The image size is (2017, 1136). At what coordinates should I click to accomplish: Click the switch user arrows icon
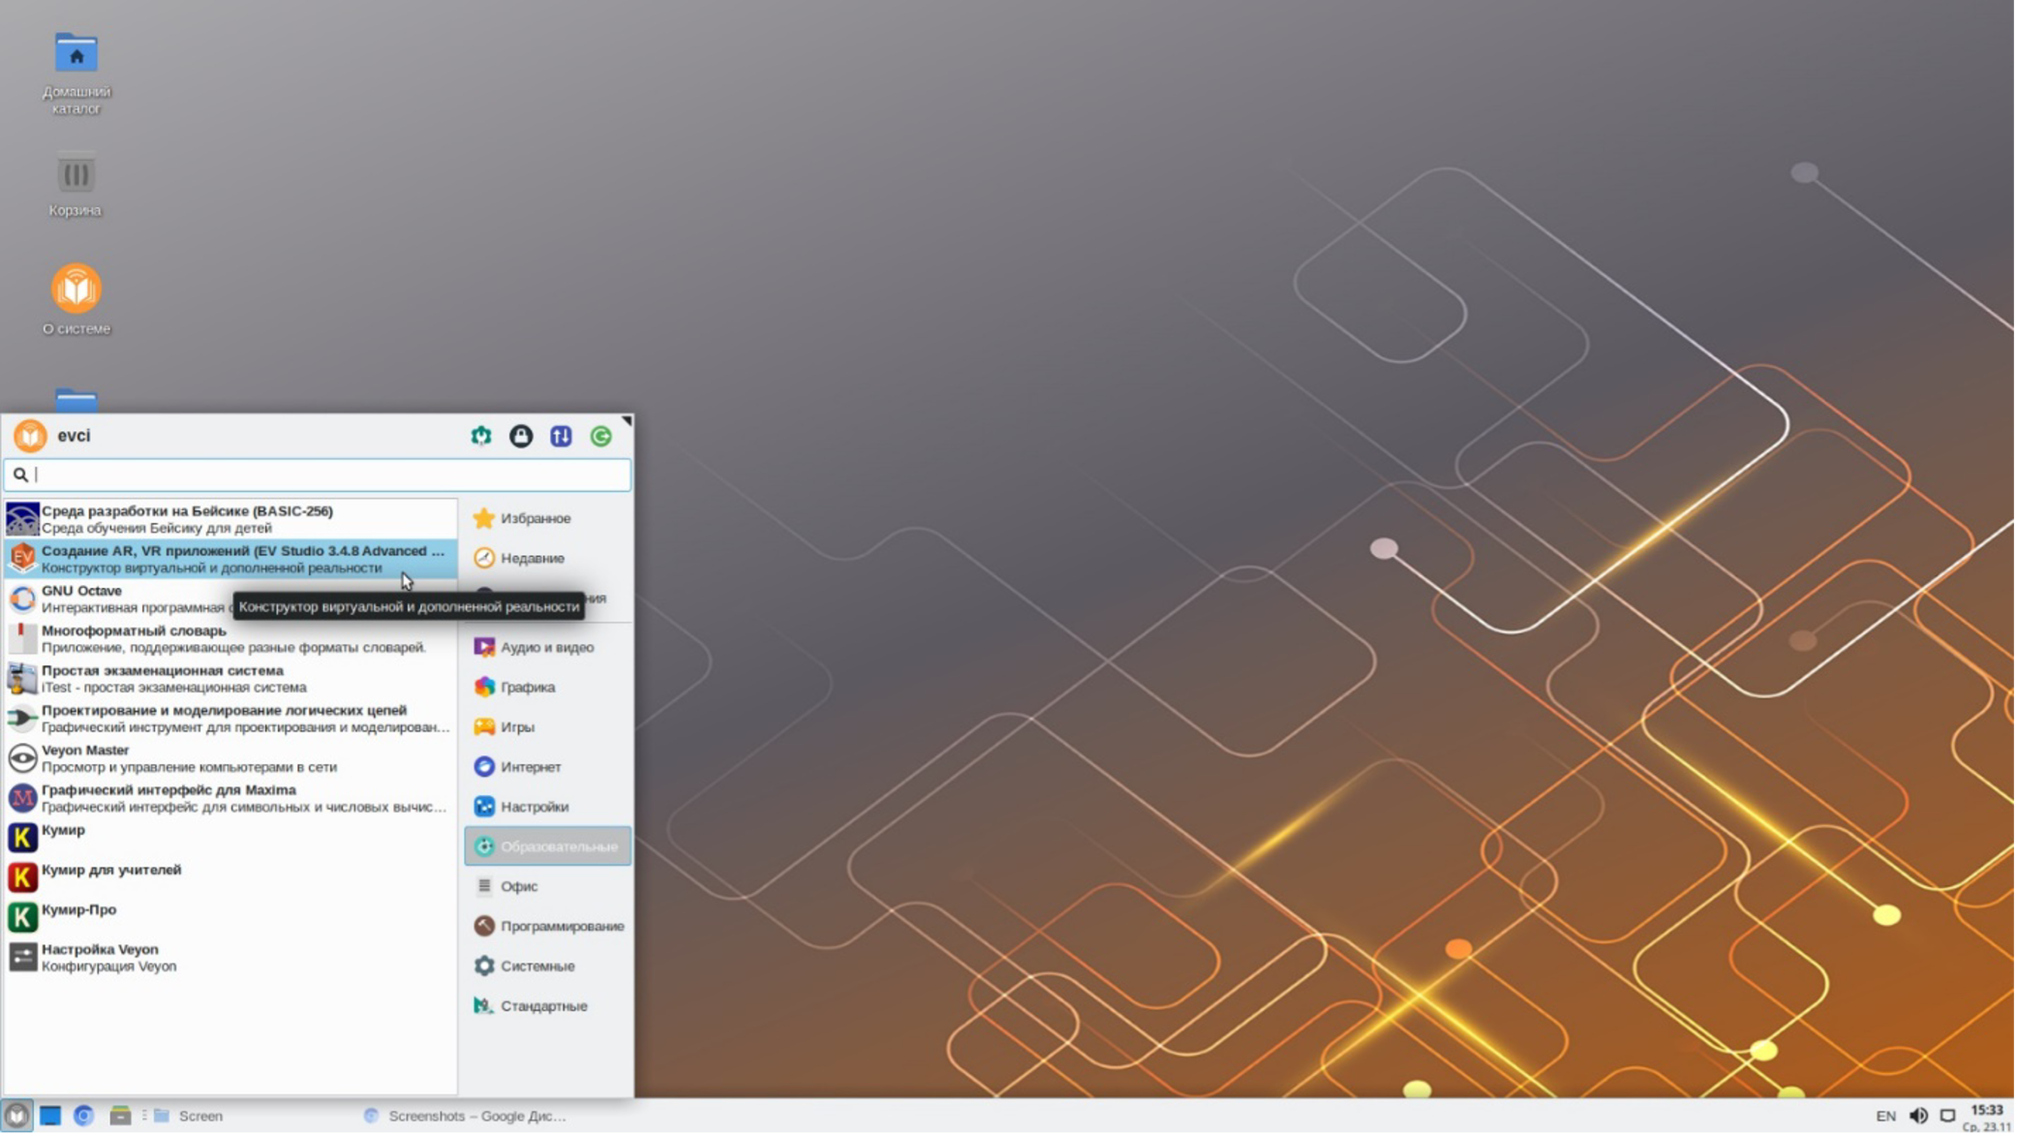(561, 436)
